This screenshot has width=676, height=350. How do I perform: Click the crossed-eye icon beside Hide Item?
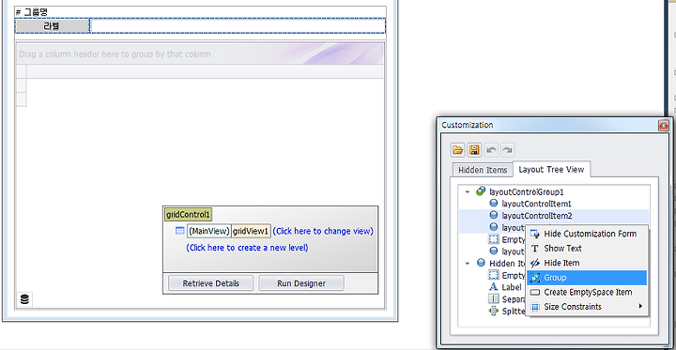pyautogui.click(x=535, y=263)
